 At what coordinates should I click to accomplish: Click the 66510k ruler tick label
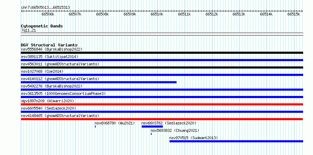tap(157, 14)
